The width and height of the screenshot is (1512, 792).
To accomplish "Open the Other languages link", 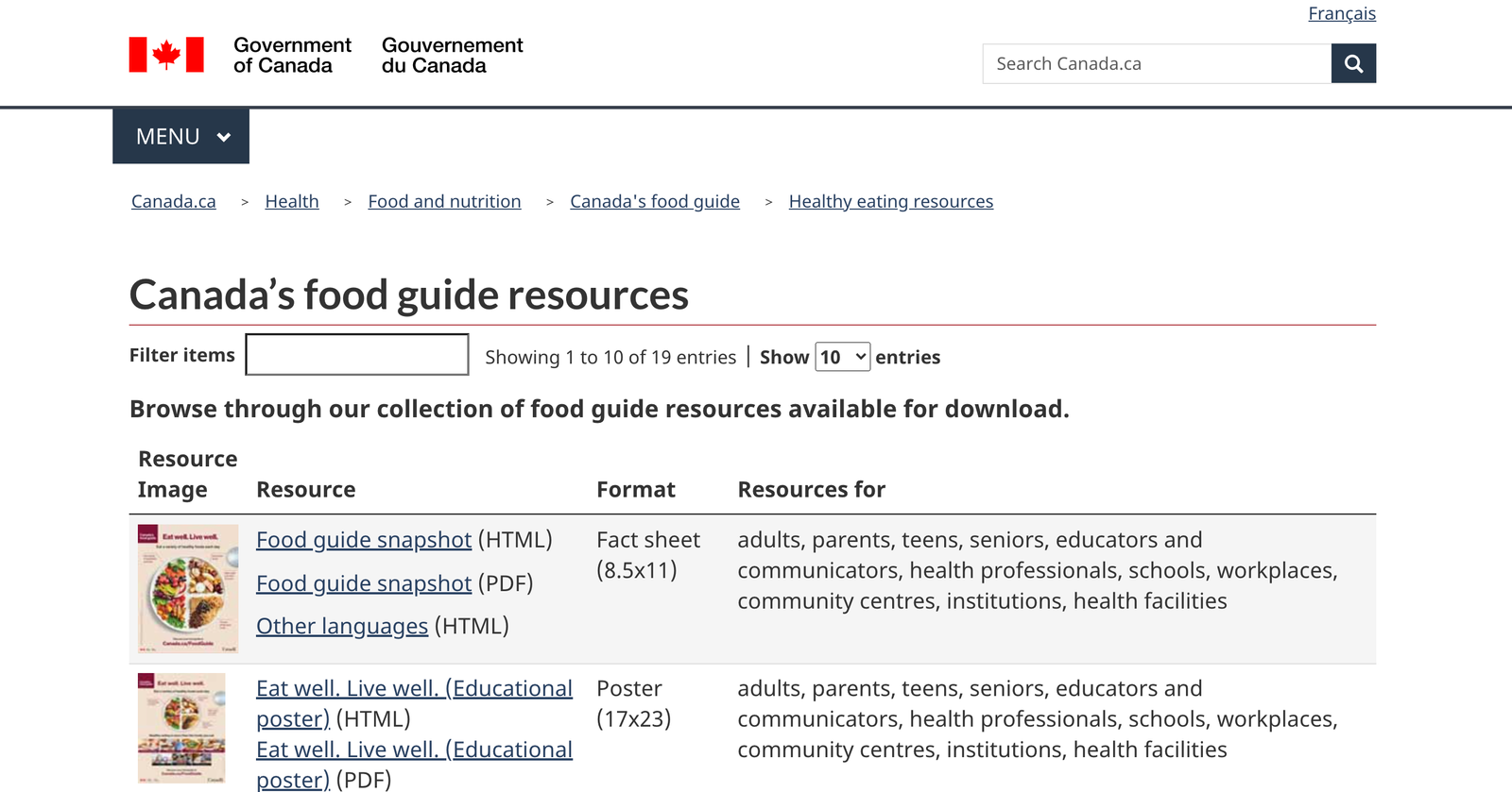I will [x=342, y=626].
